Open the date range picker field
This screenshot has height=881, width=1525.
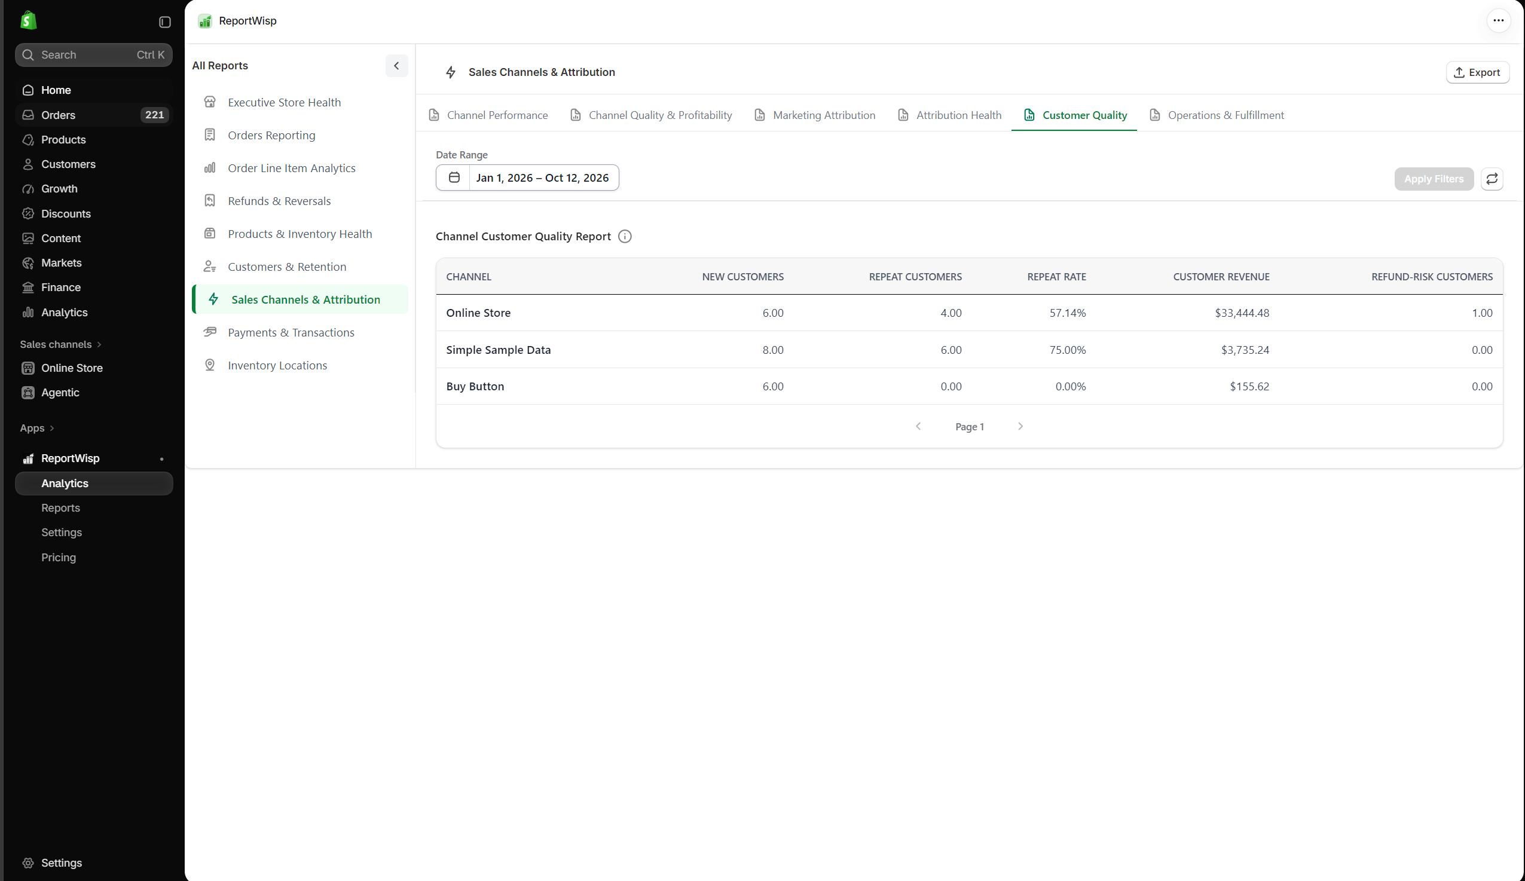tap(527, 178)
